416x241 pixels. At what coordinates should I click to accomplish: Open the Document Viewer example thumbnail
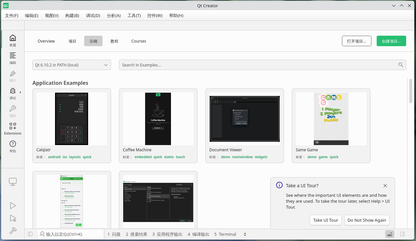[x=245, y=119]
